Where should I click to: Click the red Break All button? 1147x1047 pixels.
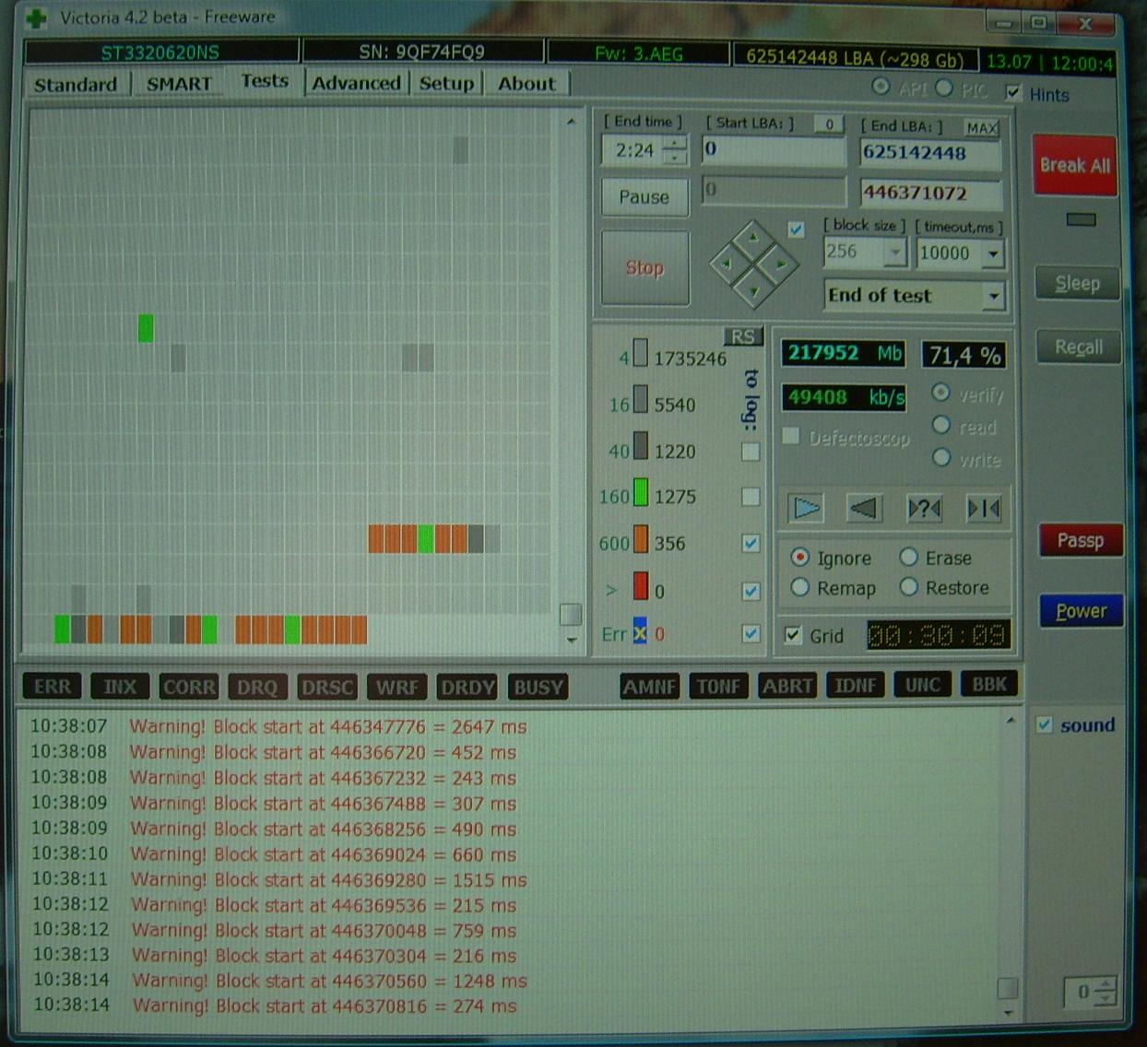tap(1075, 166)
